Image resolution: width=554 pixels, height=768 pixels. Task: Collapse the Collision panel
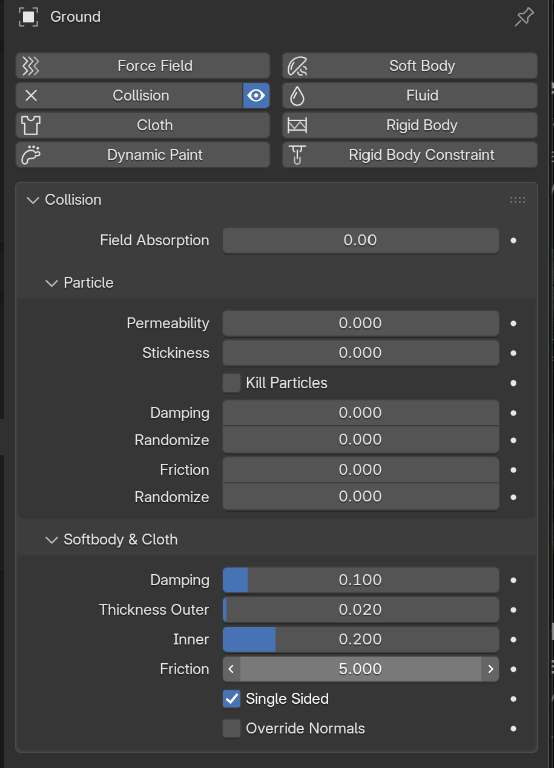click(33, 200)
